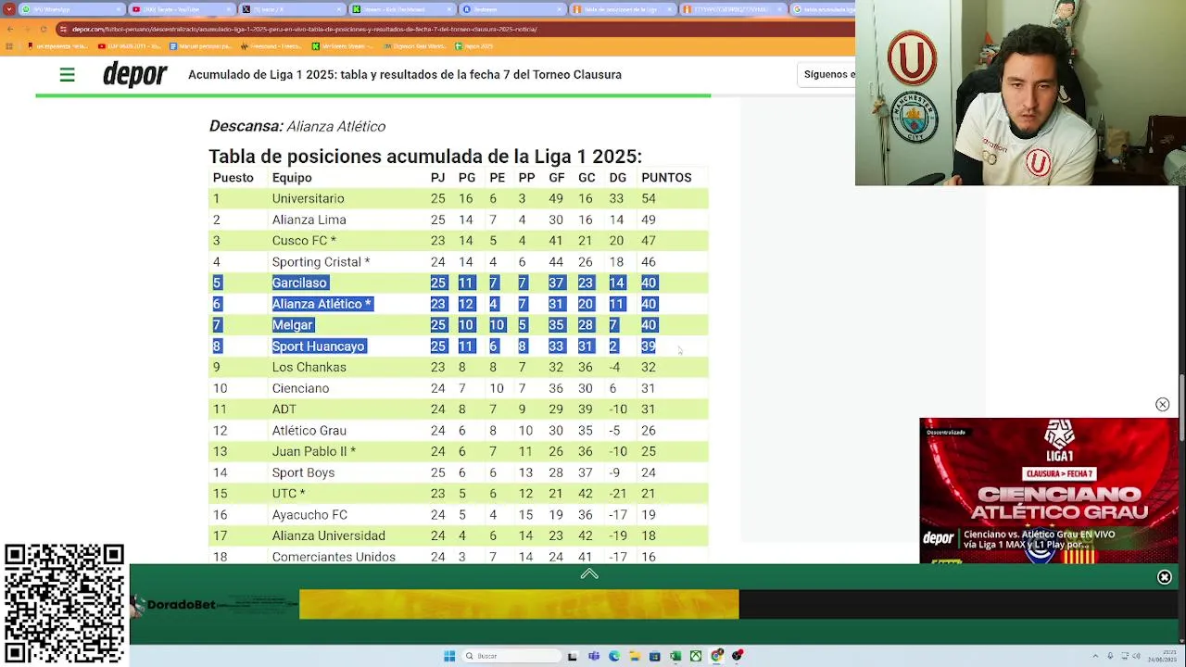Image resolution: width=1186 pixels, height=667 pixels.
Task: Click the PUNTOS column header
Action: [666, 178]
